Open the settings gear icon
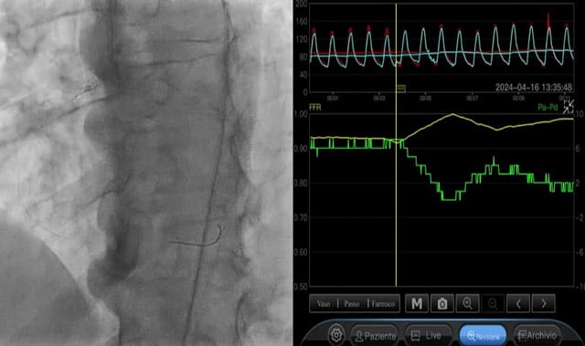The height and width of the screenshot is (346, 585). [x=336, y=335]
